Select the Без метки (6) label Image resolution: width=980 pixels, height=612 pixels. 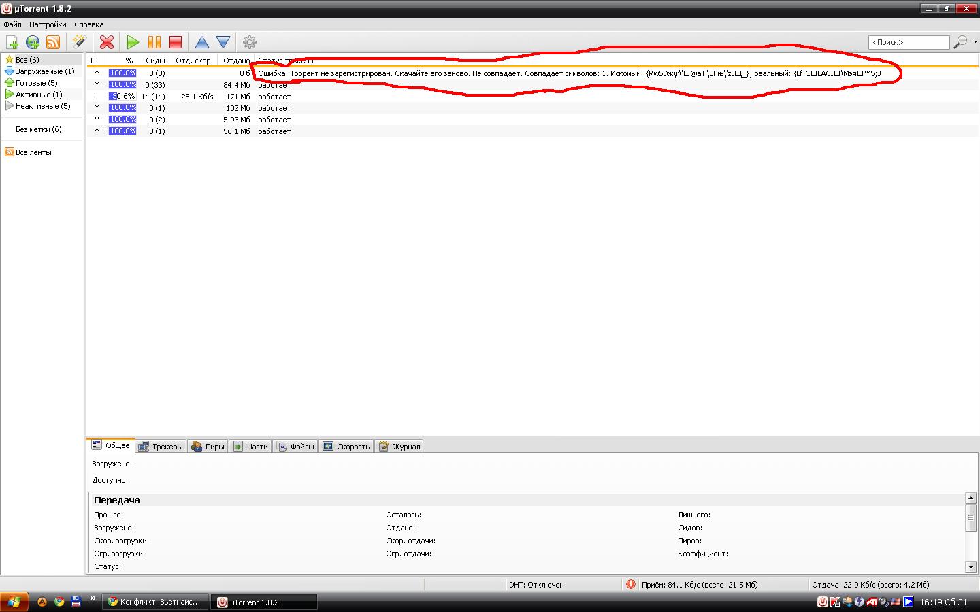coord(39,129)
